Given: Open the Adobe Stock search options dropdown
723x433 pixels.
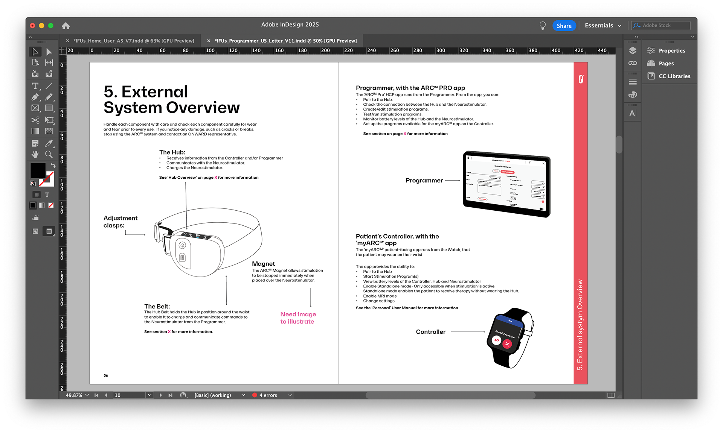Looking at the screenshot, I should (x=637, y=26).
